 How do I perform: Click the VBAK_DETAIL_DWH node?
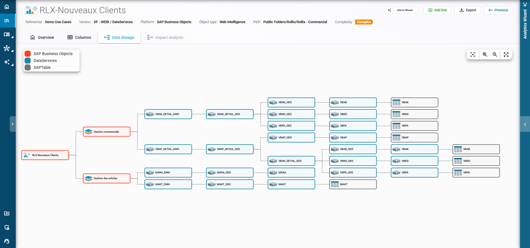[168, 114]
